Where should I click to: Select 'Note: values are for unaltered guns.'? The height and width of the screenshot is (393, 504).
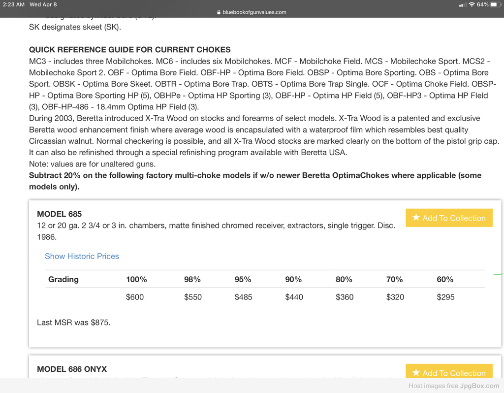[92, 164]
